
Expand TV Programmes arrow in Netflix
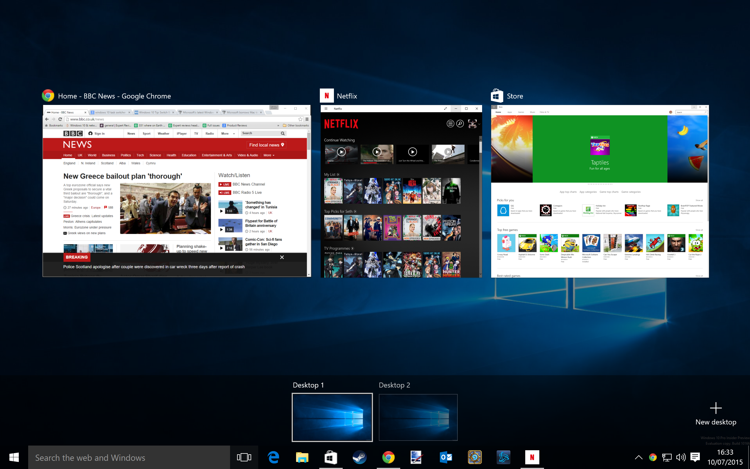(x=352, y=249)
